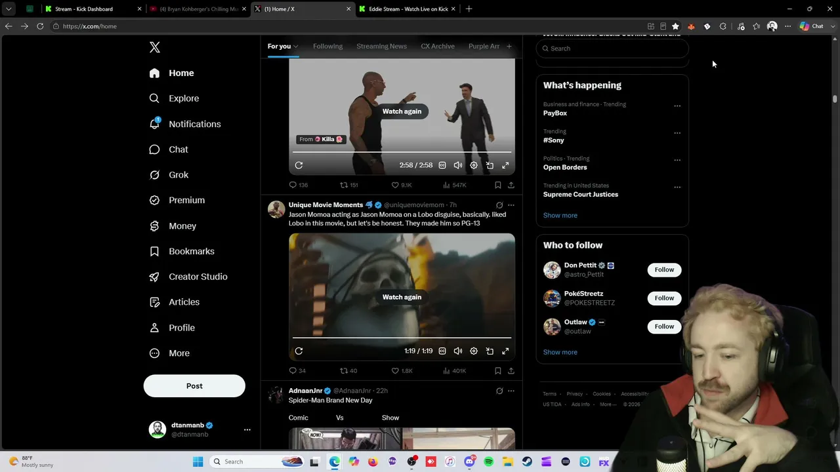The image size is (840, 472).
Task: Open picture-in-picture for the 1:19 video
Action: coord(490,351)
